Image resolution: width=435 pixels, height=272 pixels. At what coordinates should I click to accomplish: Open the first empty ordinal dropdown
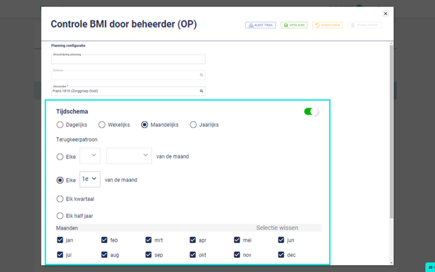pos(90,156)
